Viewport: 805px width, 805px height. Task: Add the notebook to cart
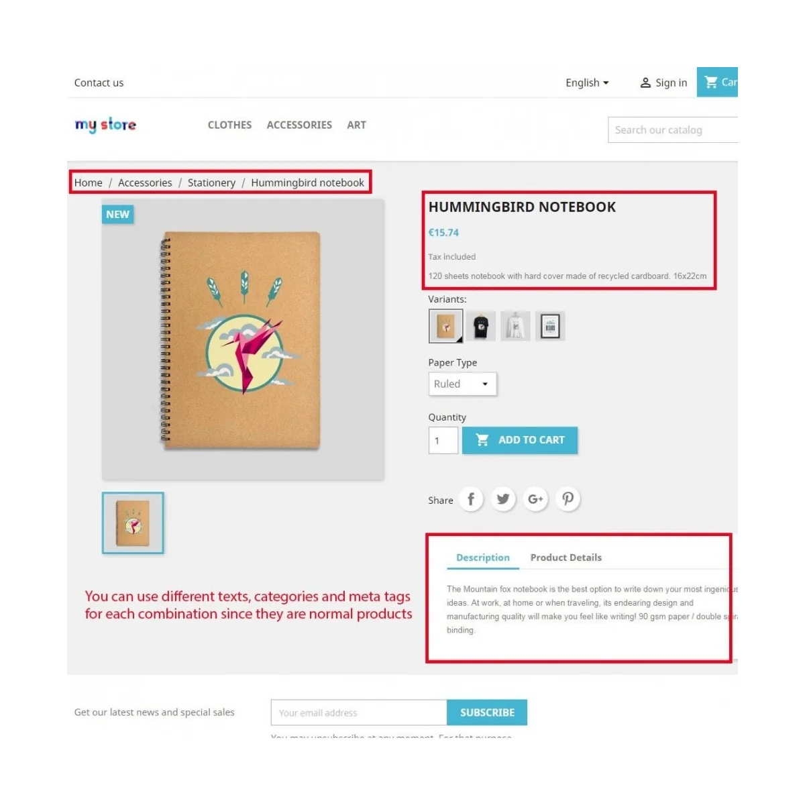click(x=520, y=440)
